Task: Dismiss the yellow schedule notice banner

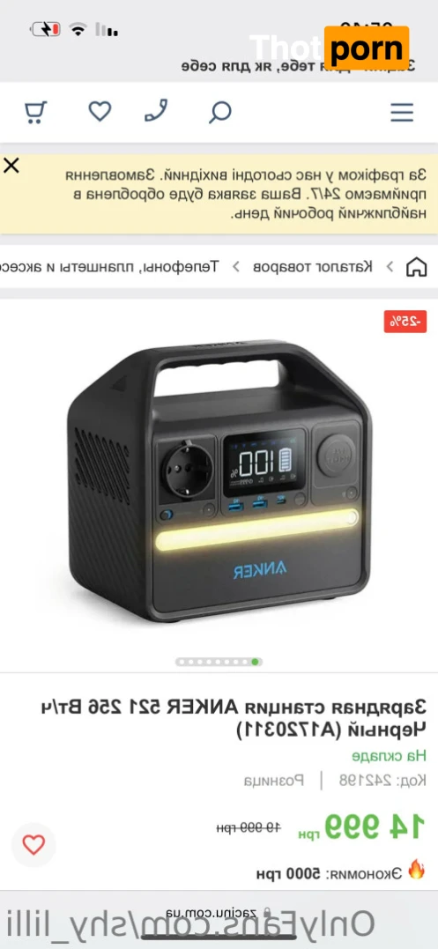Action: 11,166
